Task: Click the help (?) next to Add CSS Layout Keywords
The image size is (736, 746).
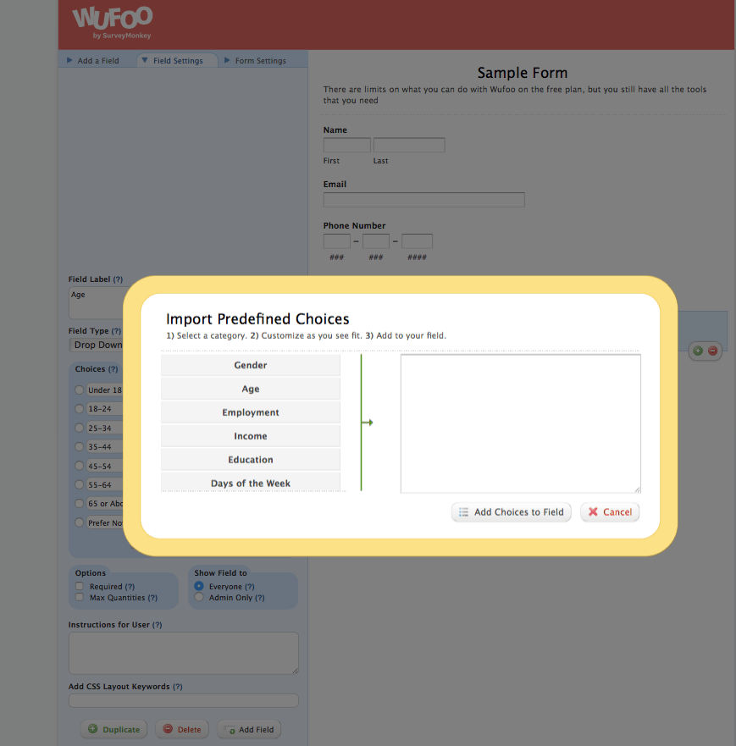Action: coord(177,687)
